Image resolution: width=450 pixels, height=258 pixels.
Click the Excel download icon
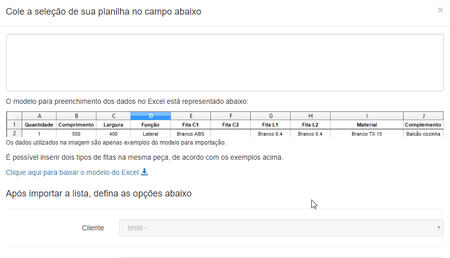pyautogui.click(x=144, y=172)
